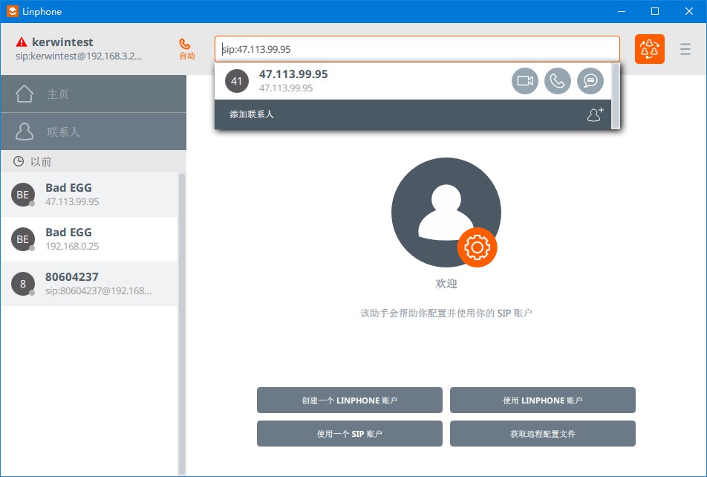Click the 欢迎 welcome heading
This screenshot has height=477, width=707.
point(446,283)
